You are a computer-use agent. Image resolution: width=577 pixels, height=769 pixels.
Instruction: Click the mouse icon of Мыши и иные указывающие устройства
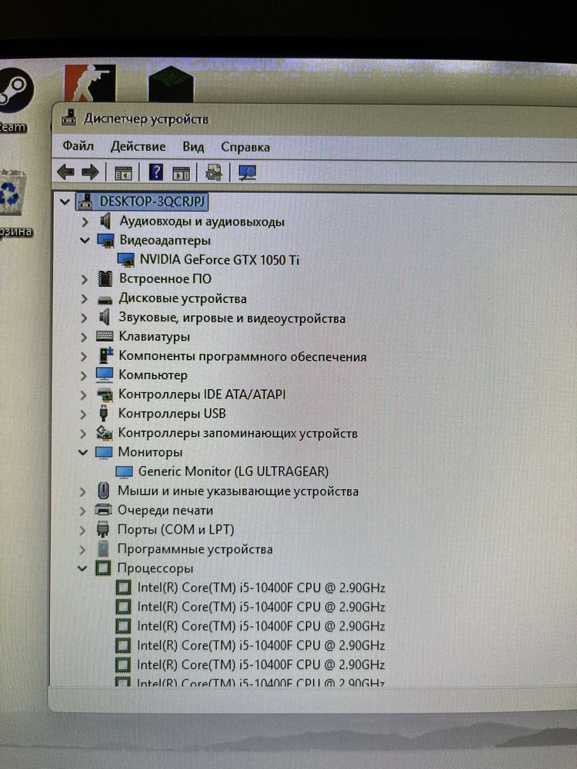click(x=103, y=491)
